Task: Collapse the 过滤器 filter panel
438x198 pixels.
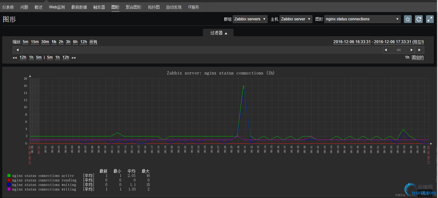Action: [x=218, y=33]
